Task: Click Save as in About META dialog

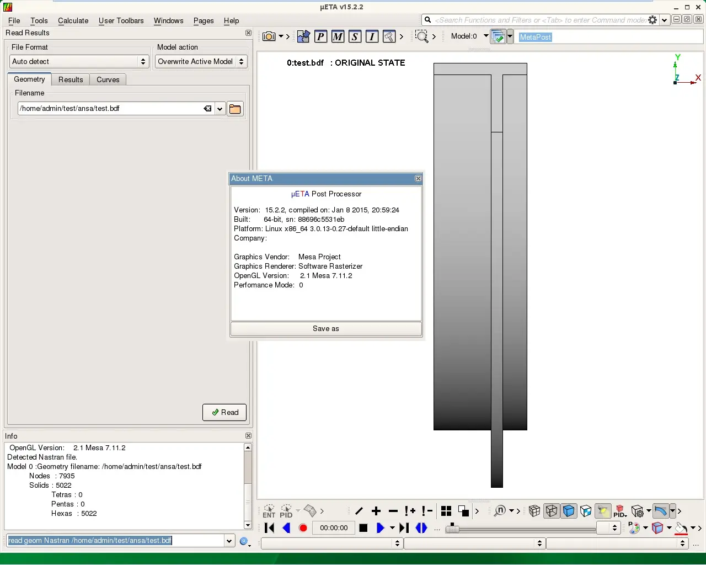Action: pos(326,328)
